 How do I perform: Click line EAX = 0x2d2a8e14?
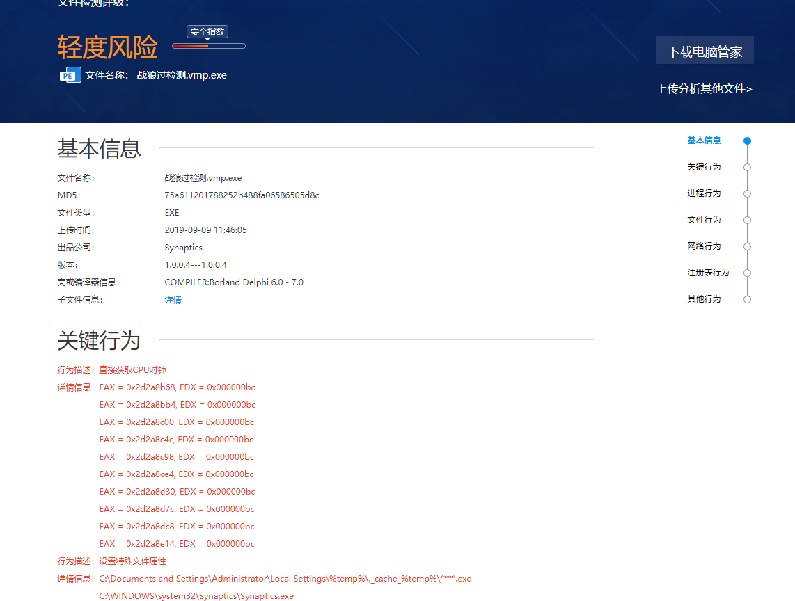point(176,544)
